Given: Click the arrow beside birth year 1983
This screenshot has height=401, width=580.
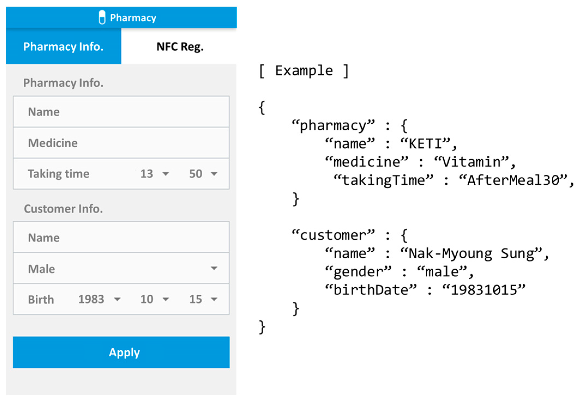Looking at the screenshot, I should tap(117, 299).
